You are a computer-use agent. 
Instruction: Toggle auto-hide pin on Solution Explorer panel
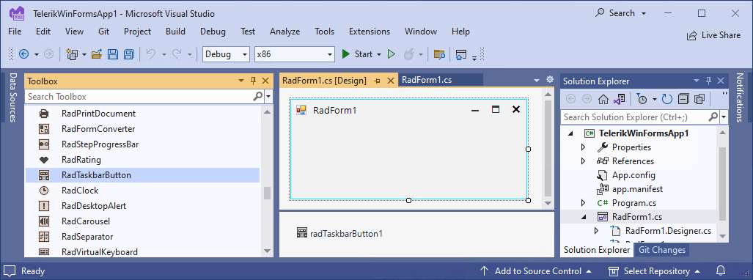[x=708, y=81]
